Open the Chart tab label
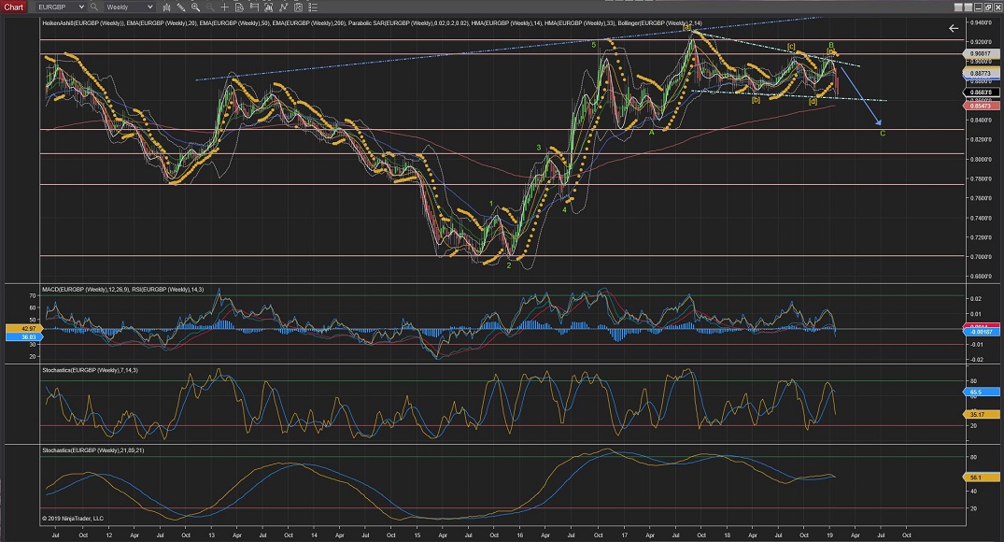Screen dimensions: 1004x542 pyautogui.click(x=13, y=7)
